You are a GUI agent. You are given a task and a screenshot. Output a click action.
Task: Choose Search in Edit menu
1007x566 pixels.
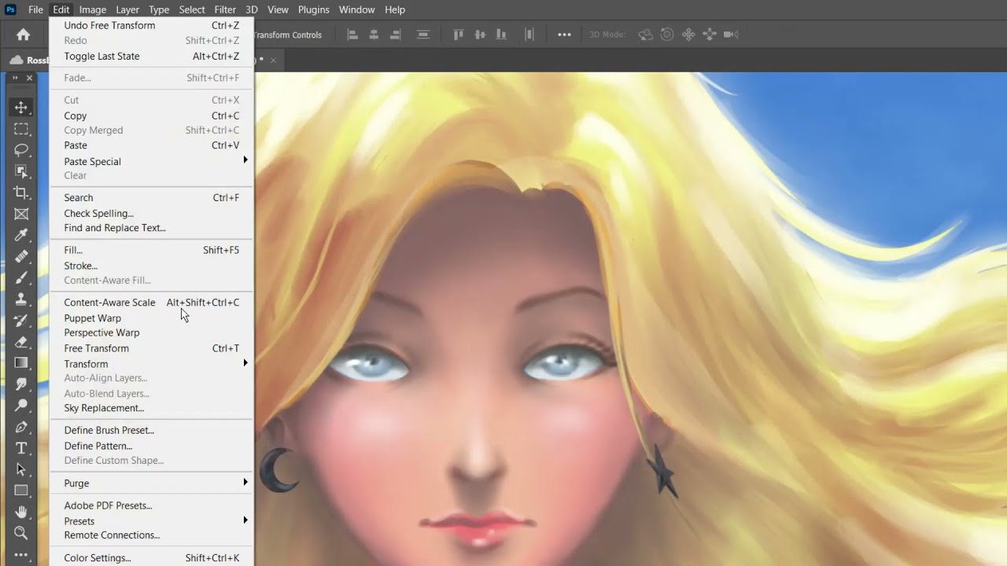pyautogui.click(x=152, y=197)
